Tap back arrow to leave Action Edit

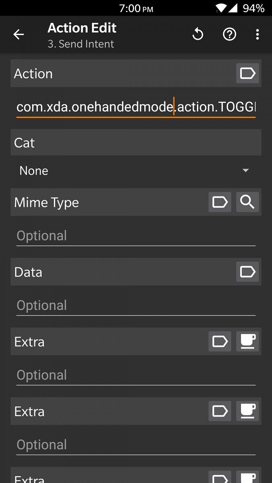(x=18, y=34)
